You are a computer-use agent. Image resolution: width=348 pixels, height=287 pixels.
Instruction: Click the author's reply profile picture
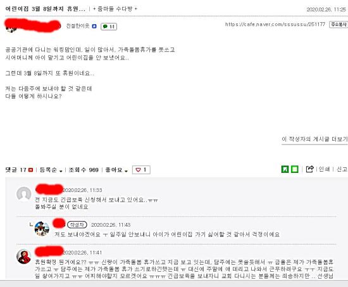click(42, 229)
